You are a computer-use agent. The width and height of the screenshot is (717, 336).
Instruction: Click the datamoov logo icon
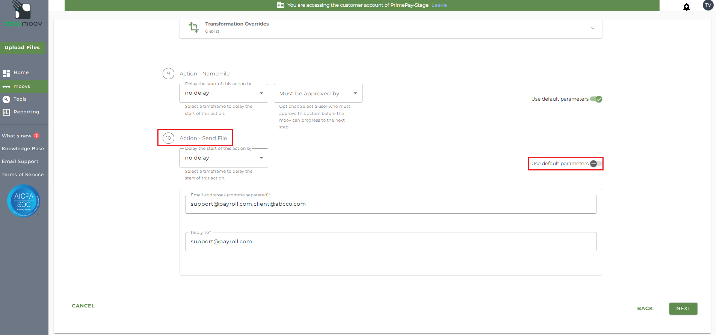[23, 10]
